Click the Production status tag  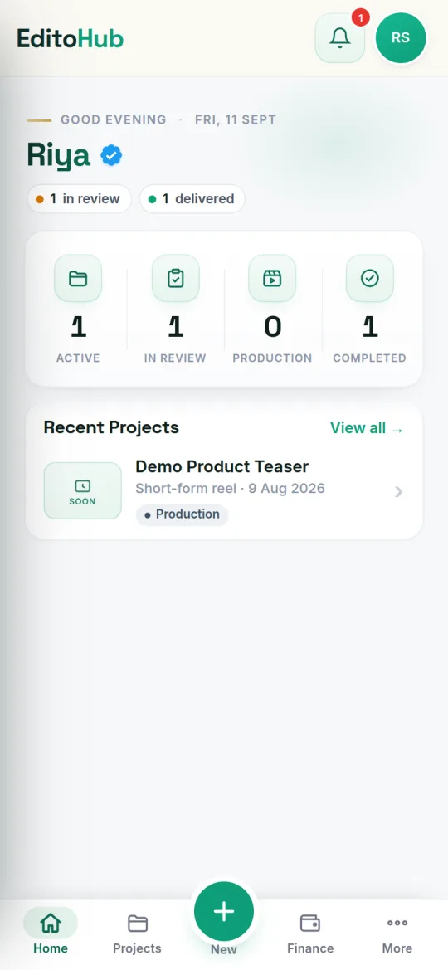[182, 514]
